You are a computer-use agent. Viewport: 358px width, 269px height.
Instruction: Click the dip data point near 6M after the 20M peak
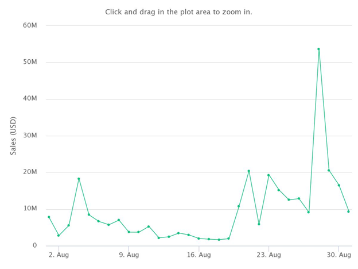tap(259, 224)
